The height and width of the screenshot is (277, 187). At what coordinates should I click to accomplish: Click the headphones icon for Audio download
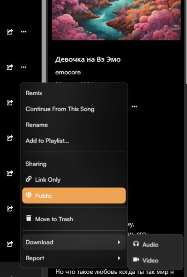point(136,244)
